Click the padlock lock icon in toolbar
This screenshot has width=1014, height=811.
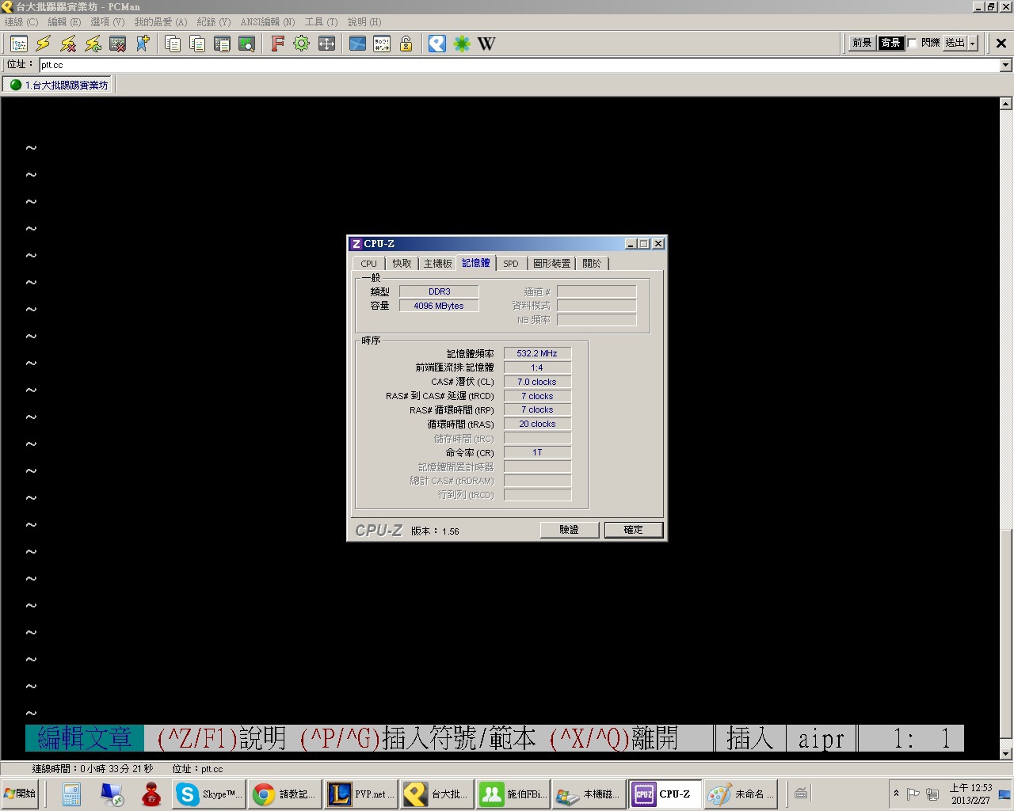point(406,44)
